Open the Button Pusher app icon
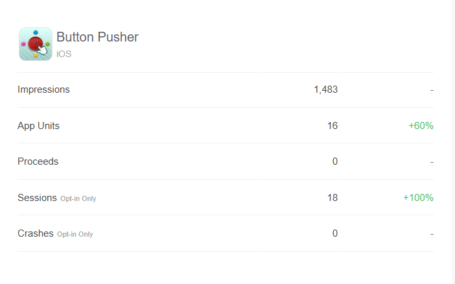This screenshot has width=455, height=284. [x=36, y=44]
